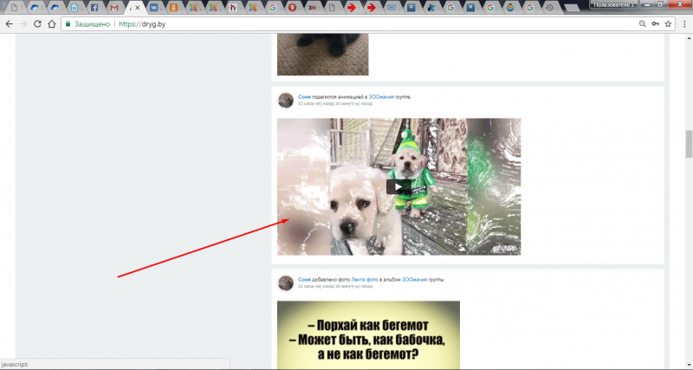Click the browser back arrow button
Viewport: 693px width, 370px height.
click(x=9, y=24)
